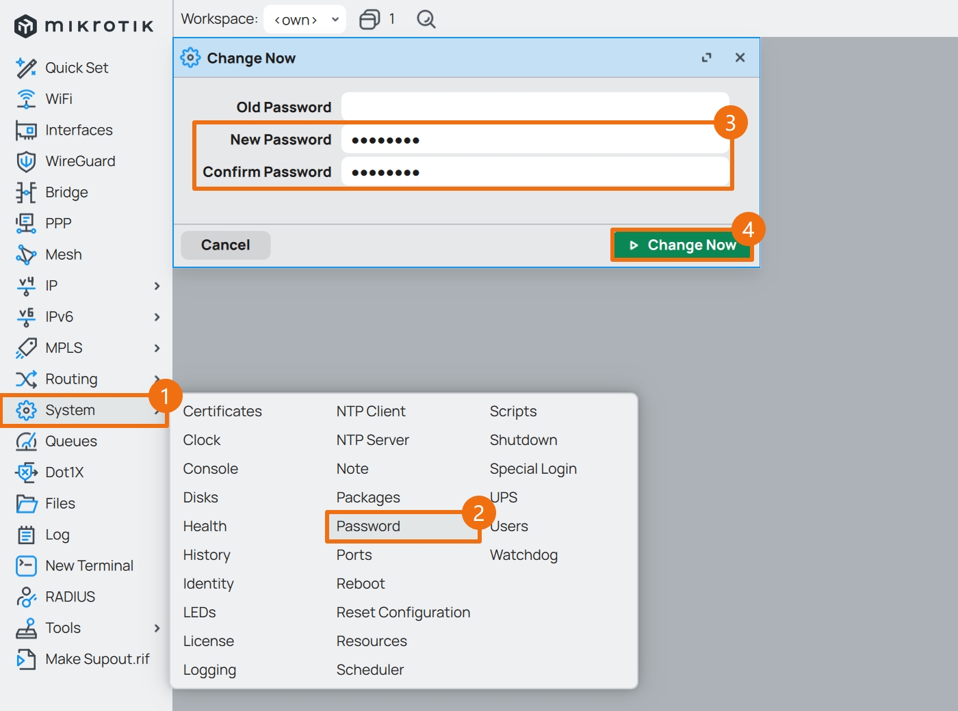Expand the Tools submenu chevron
This screenshot has height=711, width=958.
click(x=157, y=628)
